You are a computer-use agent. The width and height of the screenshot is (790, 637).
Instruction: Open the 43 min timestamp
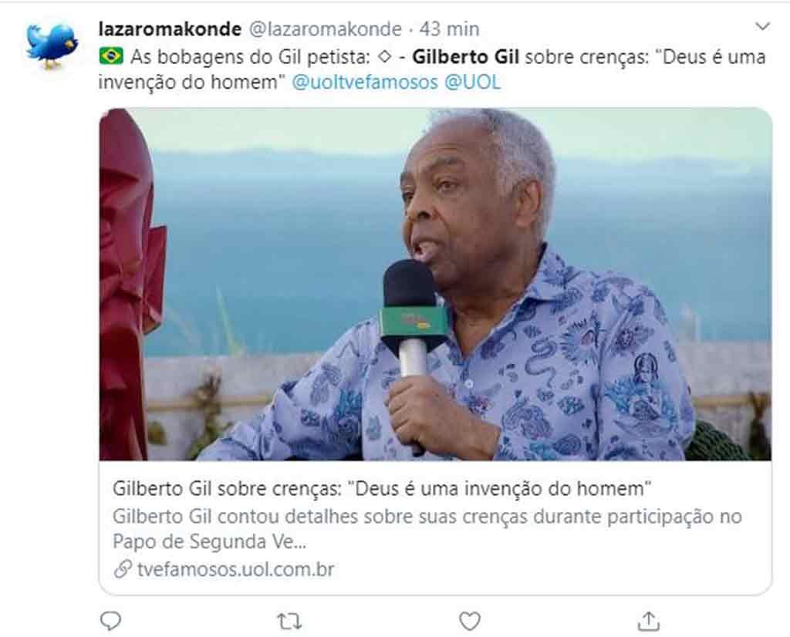click(x=450, y=29)
